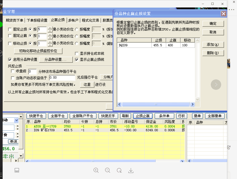Open the three-dot more options menu
The image size is (237, 179).
pos(232,10)
